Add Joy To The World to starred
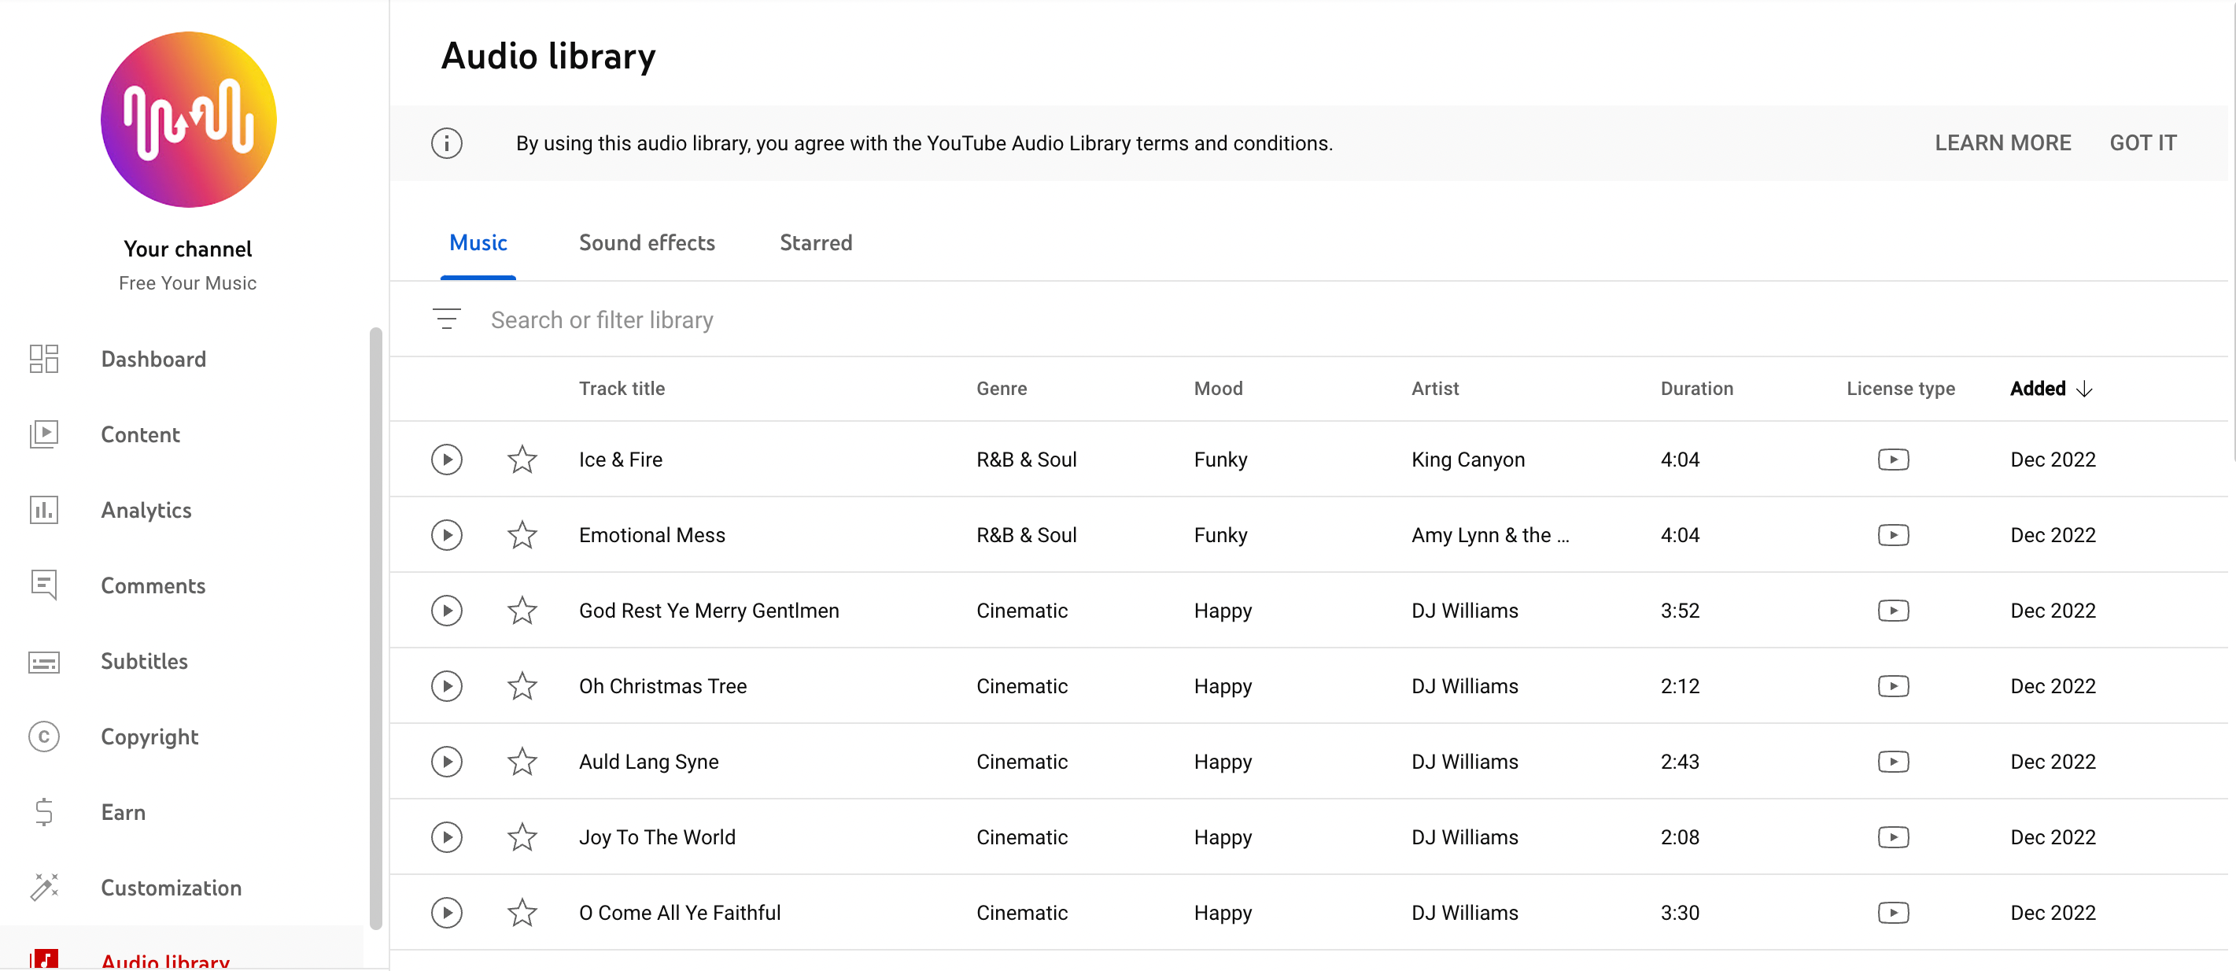 522,836
